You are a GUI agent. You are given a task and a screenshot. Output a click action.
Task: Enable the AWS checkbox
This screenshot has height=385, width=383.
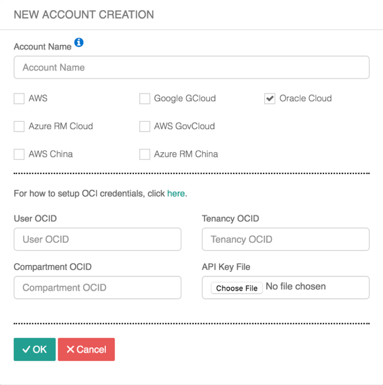point(19,98)
